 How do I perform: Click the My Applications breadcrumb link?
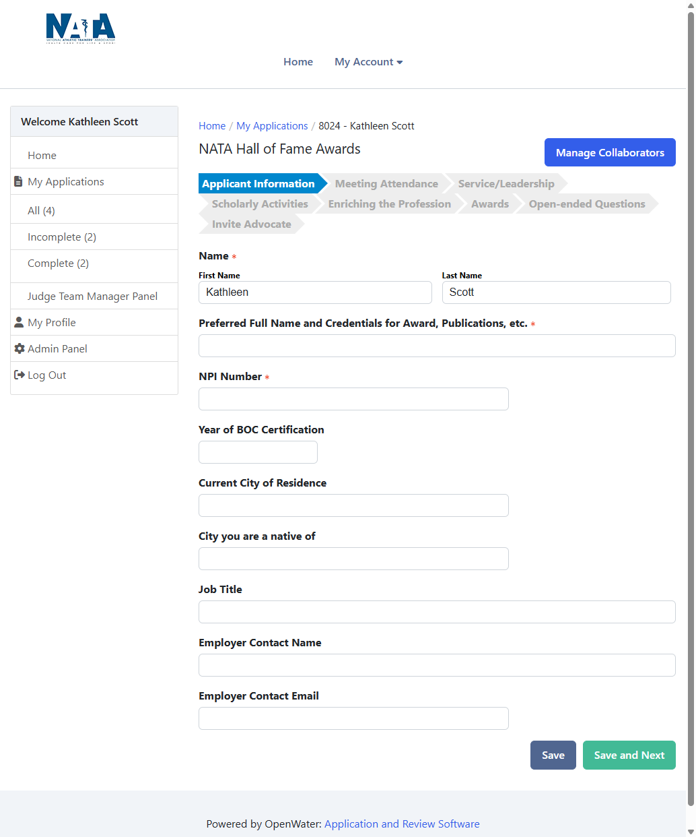272,125
